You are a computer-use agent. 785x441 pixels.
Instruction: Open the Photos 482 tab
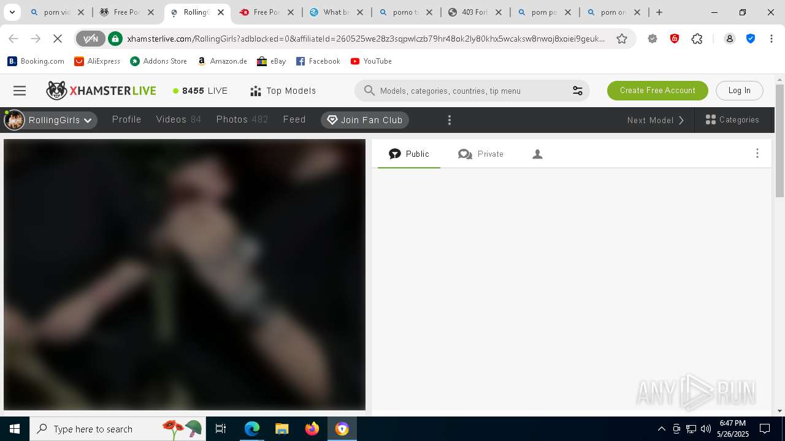[242, 119]
